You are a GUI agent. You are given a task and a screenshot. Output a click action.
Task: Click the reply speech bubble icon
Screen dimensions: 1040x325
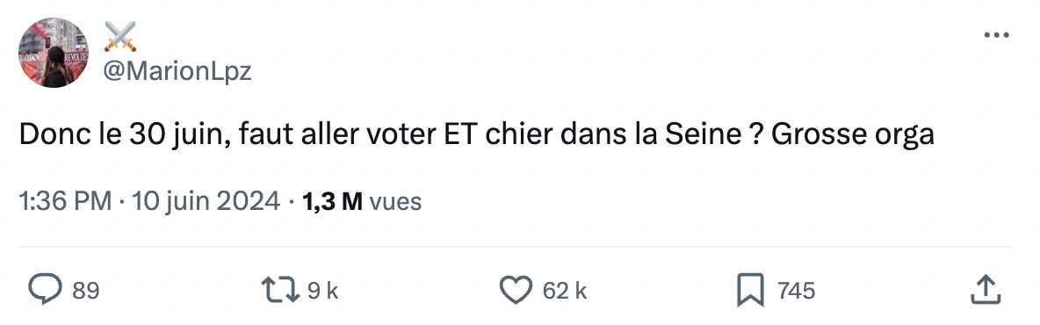(x=45, y=290)
